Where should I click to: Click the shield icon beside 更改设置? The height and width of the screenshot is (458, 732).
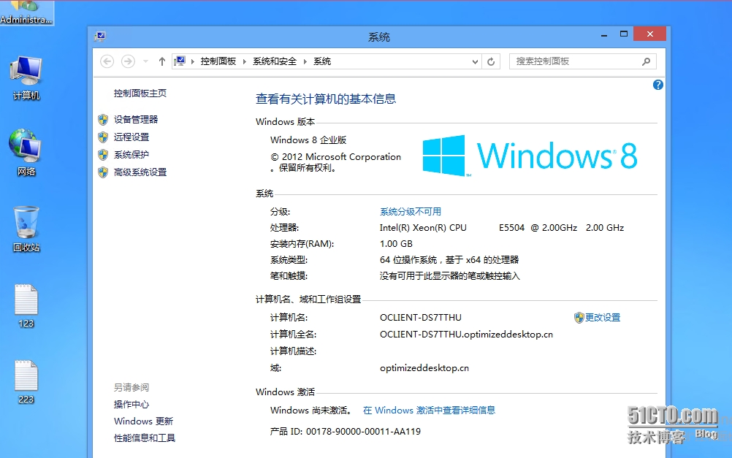[579, 318]
